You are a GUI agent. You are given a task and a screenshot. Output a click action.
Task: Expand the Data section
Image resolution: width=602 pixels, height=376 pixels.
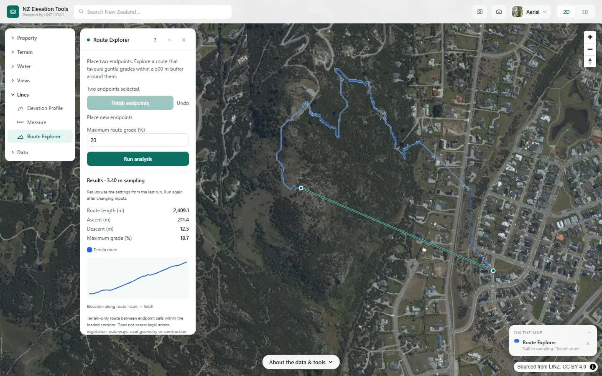coord(40,152)
